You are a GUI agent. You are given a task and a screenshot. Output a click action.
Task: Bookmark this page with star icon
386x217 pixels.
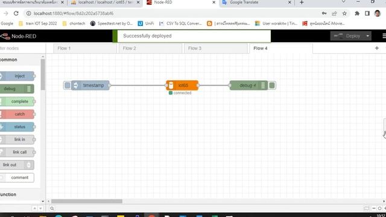(x=344, y=13)
